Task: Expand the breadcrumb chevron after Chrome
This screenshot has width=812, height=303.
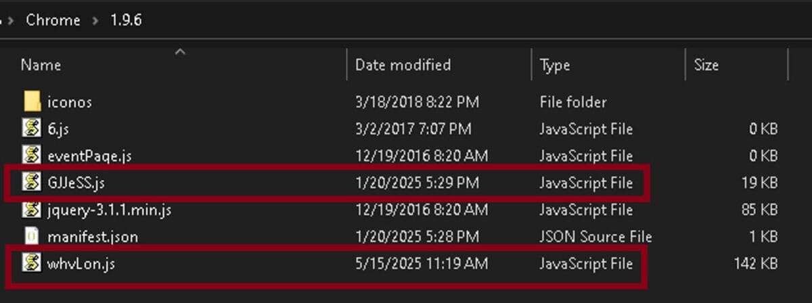Action: pos(94,20)
